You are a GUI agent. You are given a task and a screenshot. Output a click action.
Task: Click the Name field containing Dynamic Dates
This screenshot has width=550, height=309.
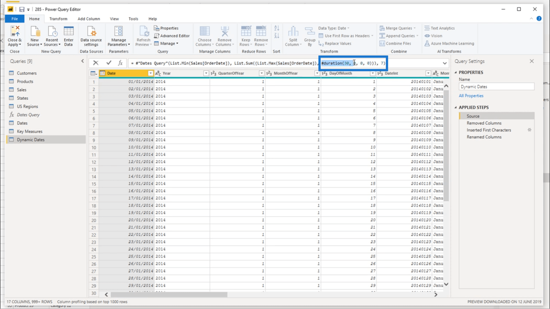[x=496, y=87]
